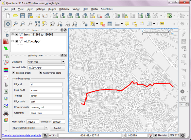Open the SelectPlus menu
The height and width of the screenshot is (140, 191).
click(107, 9)
